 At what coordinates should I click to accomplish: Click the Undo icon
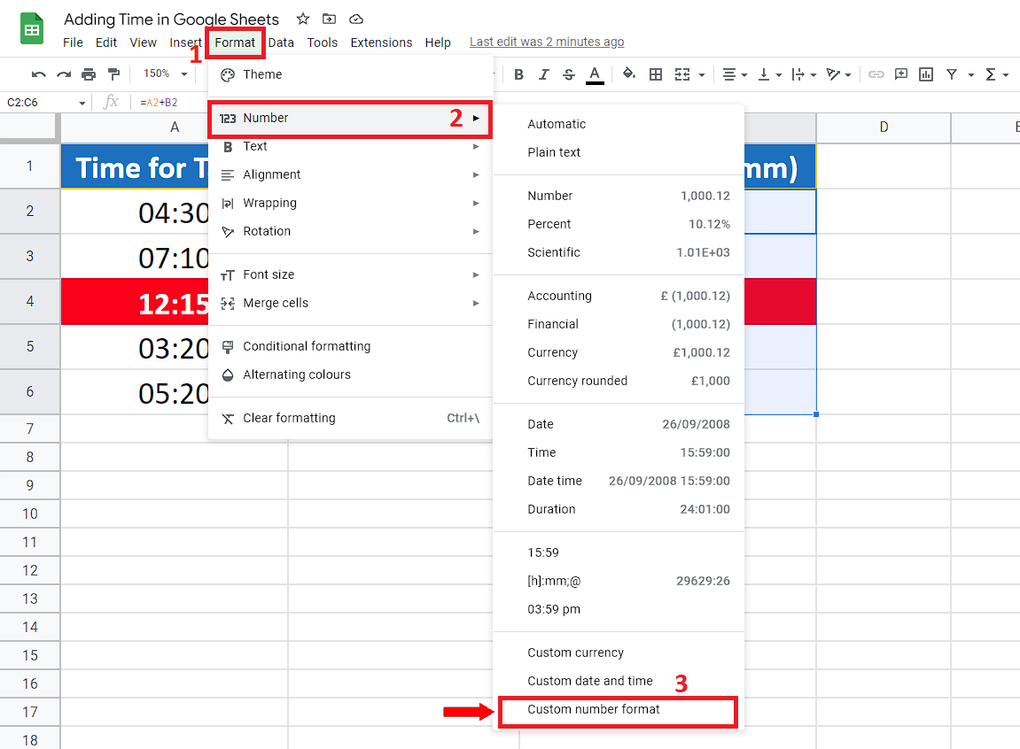[37, 73]
